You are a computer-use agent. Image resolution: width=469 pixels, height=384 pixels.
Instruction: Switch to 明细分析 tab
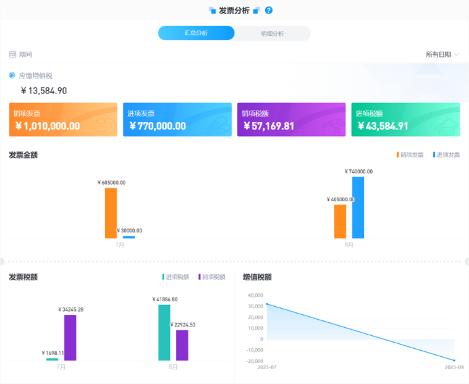click(x=272, y=33)
